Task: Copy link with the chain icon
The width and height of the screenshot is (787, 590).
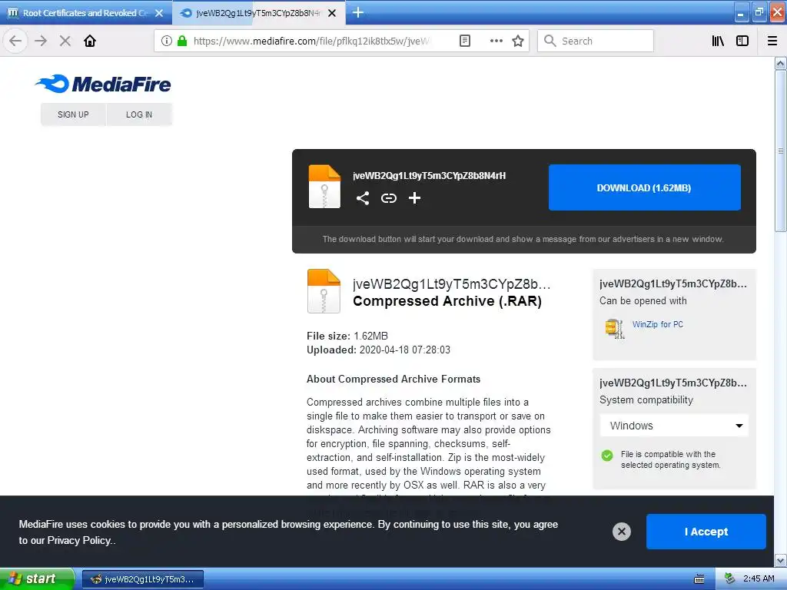Action: 388,198
